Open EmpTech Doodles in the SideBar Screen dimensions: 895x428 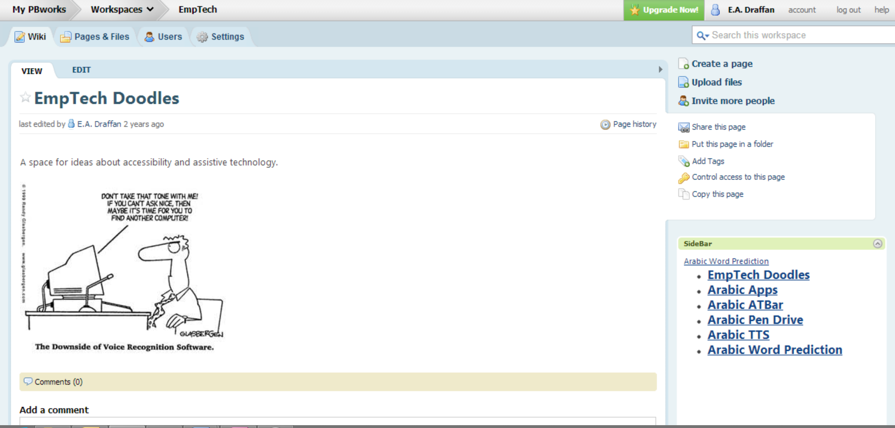click(x=758, y=275)
